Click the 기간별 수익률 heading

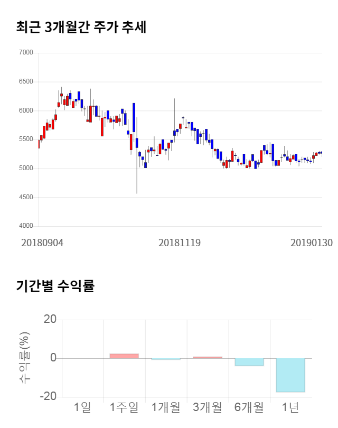pyautogui.click(x=55, y=287)
